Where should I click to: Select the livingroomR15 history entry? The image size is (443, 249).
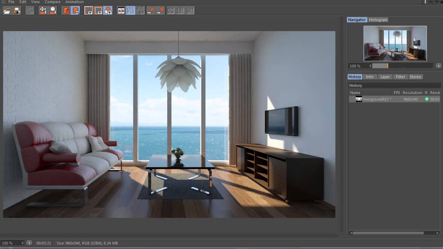tap(395, 99)
